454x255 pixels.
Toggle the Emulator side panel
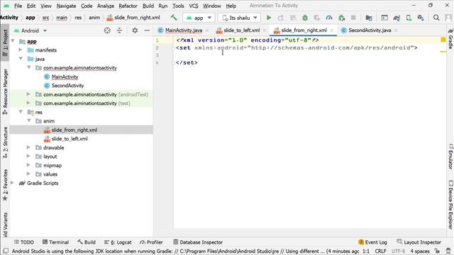pos(450,157)
